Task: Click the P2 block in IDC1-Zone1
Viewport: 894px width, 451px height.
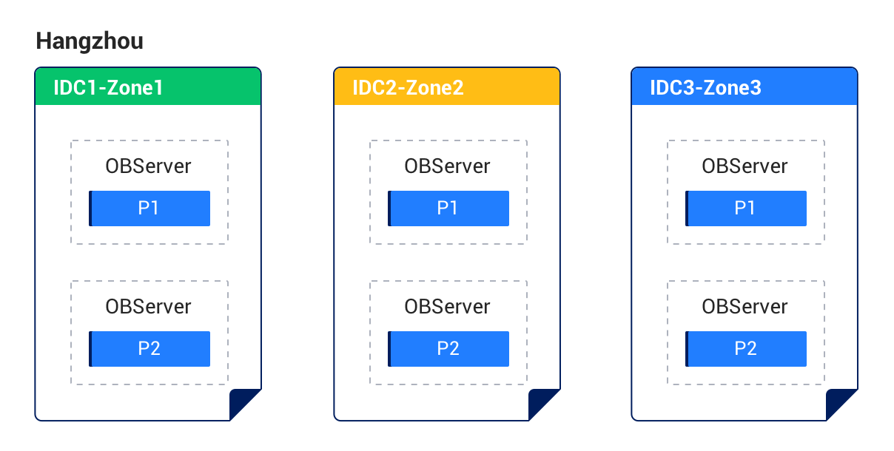Action: click(x=149, y=349)
